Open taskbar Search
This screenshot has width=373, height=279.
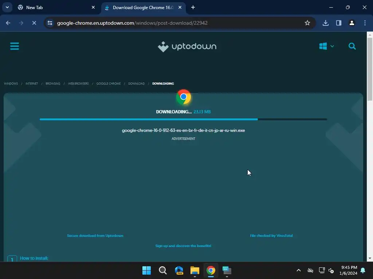click(x=163, y=270)
